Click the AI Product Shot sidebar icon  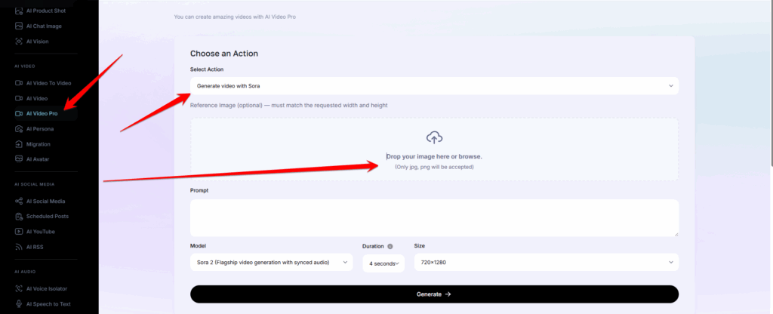tap(19, 10)
